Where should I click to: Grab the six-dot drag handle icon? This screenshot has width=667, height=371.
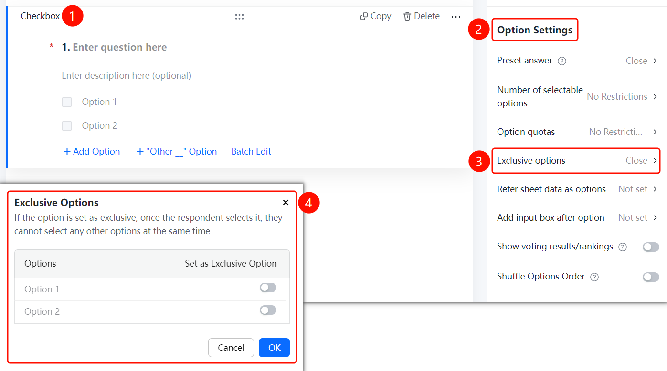239,17
